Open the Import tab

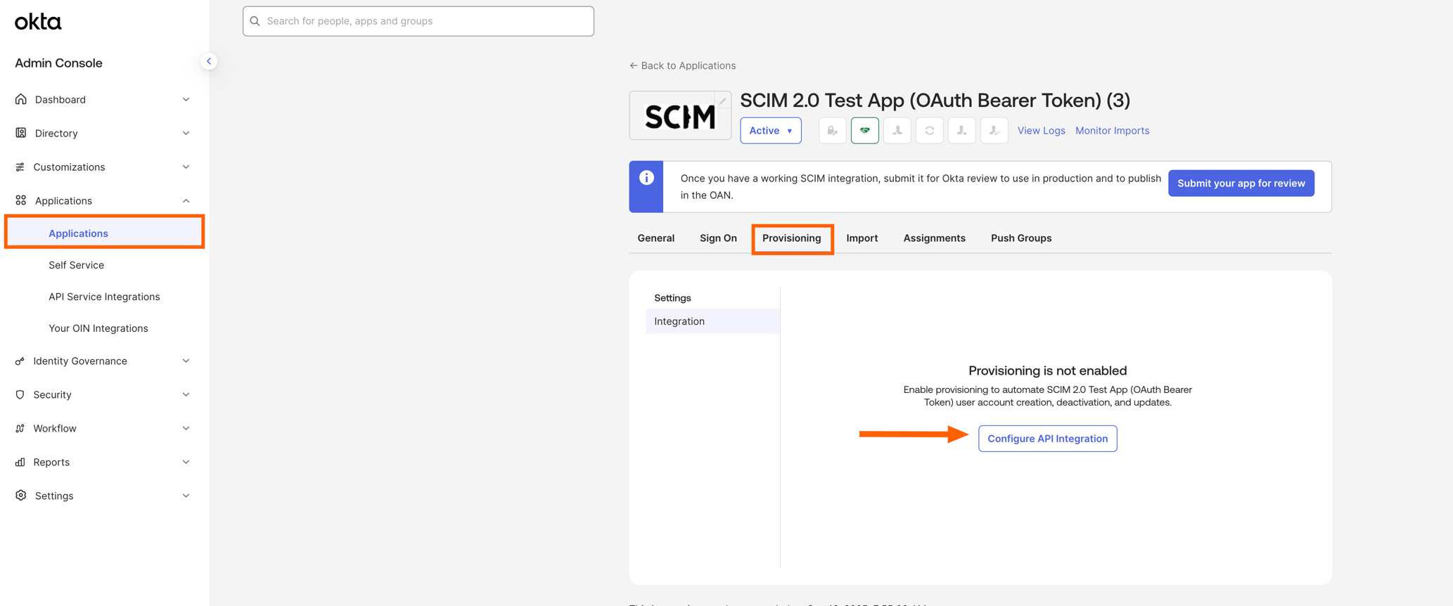coord(862,238)
